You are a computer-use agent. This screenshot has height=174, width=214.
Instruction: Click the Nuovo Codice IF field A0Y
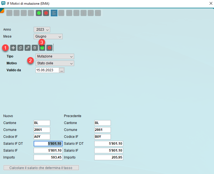(42, 137)
